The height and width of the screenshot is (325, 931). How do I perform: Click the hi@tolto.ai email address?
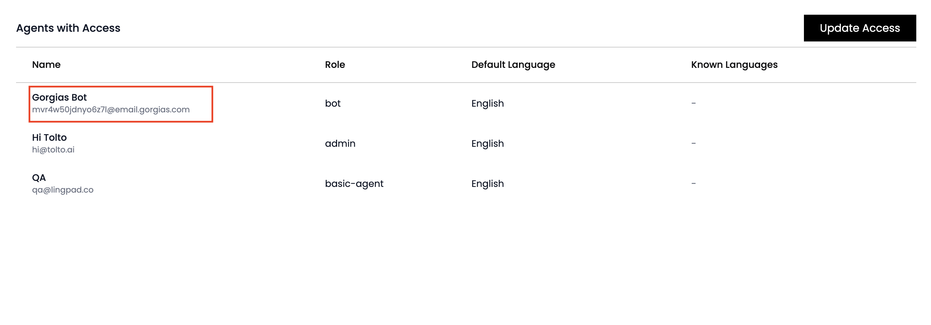pyautogui.click(x=53, y=150)
